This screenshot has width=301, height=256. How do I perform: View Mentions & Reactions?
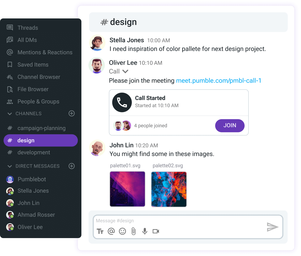(x=45, y=52)
